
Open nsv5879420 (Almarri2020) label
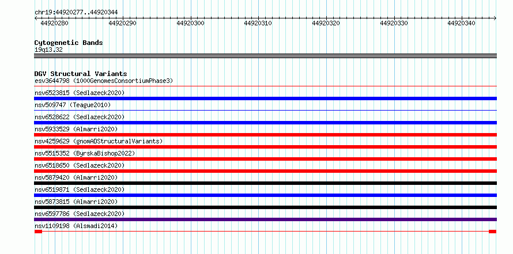pos(76,177)
